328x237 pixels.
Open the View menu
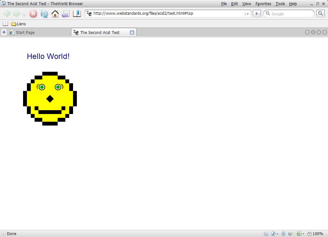[x=247, y=4]
